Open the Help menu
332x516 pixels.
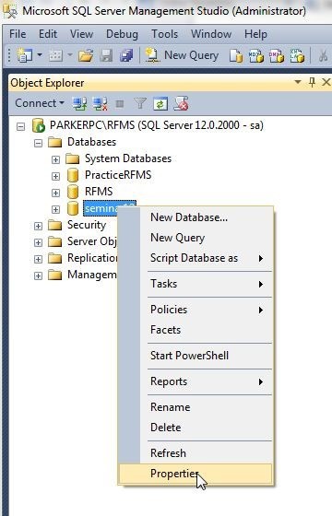(x=255, y=34)
